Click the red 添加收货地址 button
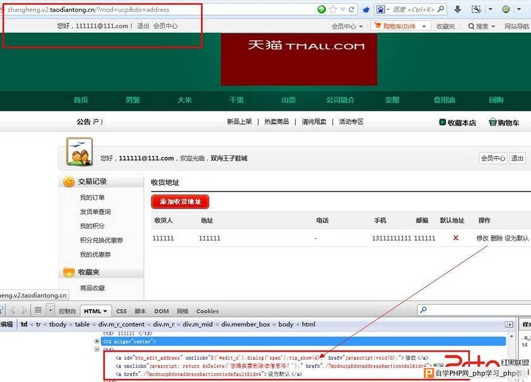 [180, 202]
